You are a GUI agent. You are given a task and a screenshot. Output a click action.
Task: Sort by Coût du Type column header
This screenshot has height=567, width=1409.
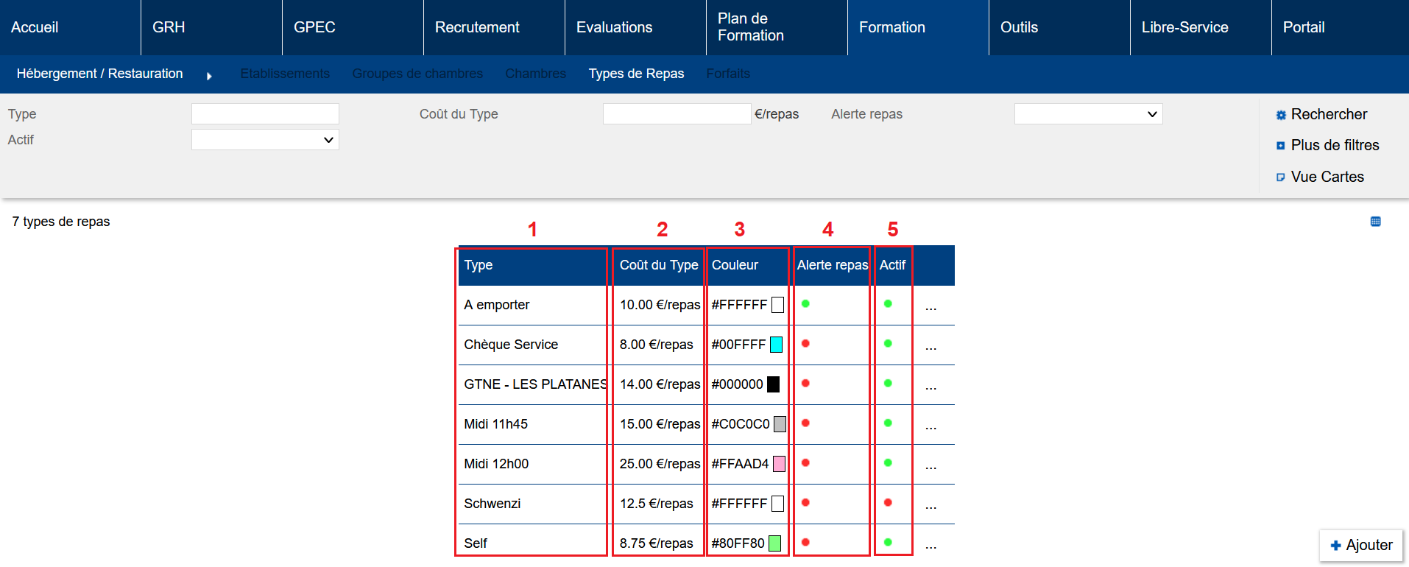pyautogui.click(x=658, y=265)
